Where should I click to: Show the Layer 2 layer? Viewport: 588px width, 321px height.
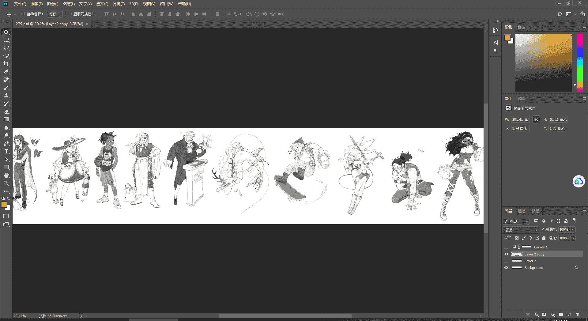click(506, 261)
